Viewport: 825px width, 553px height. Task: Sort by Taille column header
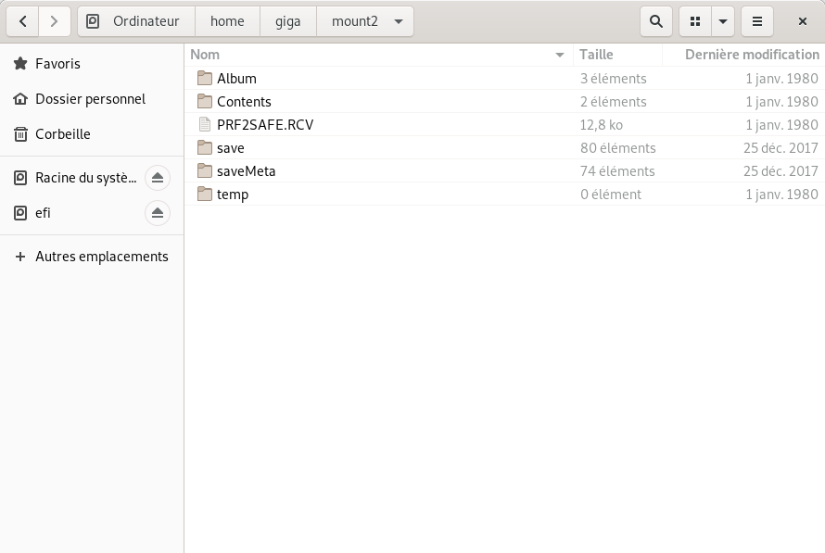tap(597, 55)
